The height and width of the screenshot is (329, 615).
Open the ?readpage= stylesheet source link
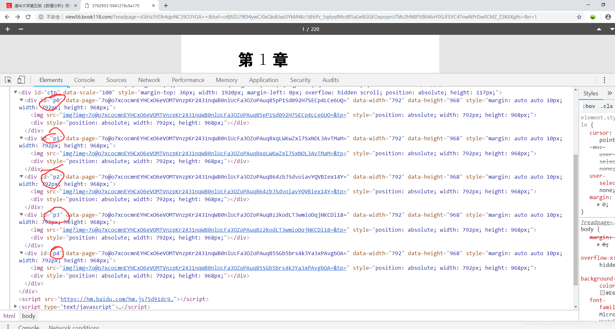(x=597, y=222)
